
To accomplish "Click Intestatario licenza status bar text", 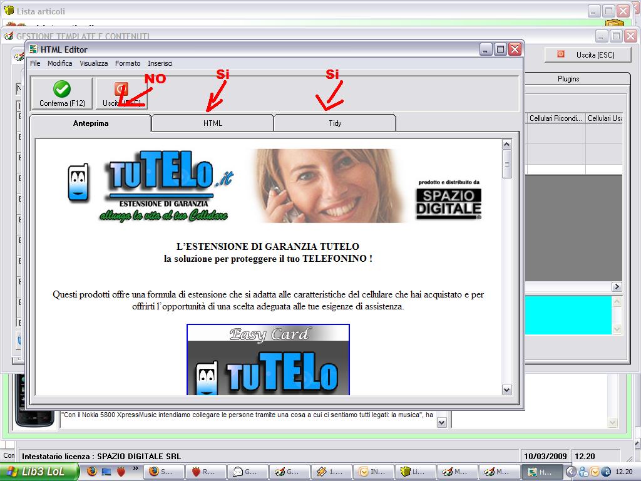I will coord(101,456).
